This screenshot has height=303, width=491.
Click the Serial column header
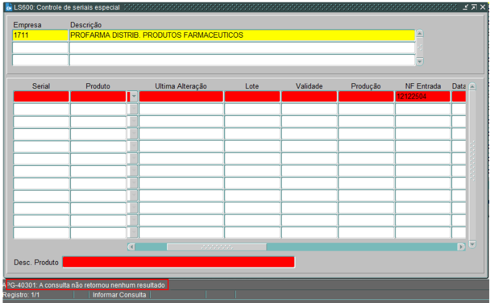41,86
